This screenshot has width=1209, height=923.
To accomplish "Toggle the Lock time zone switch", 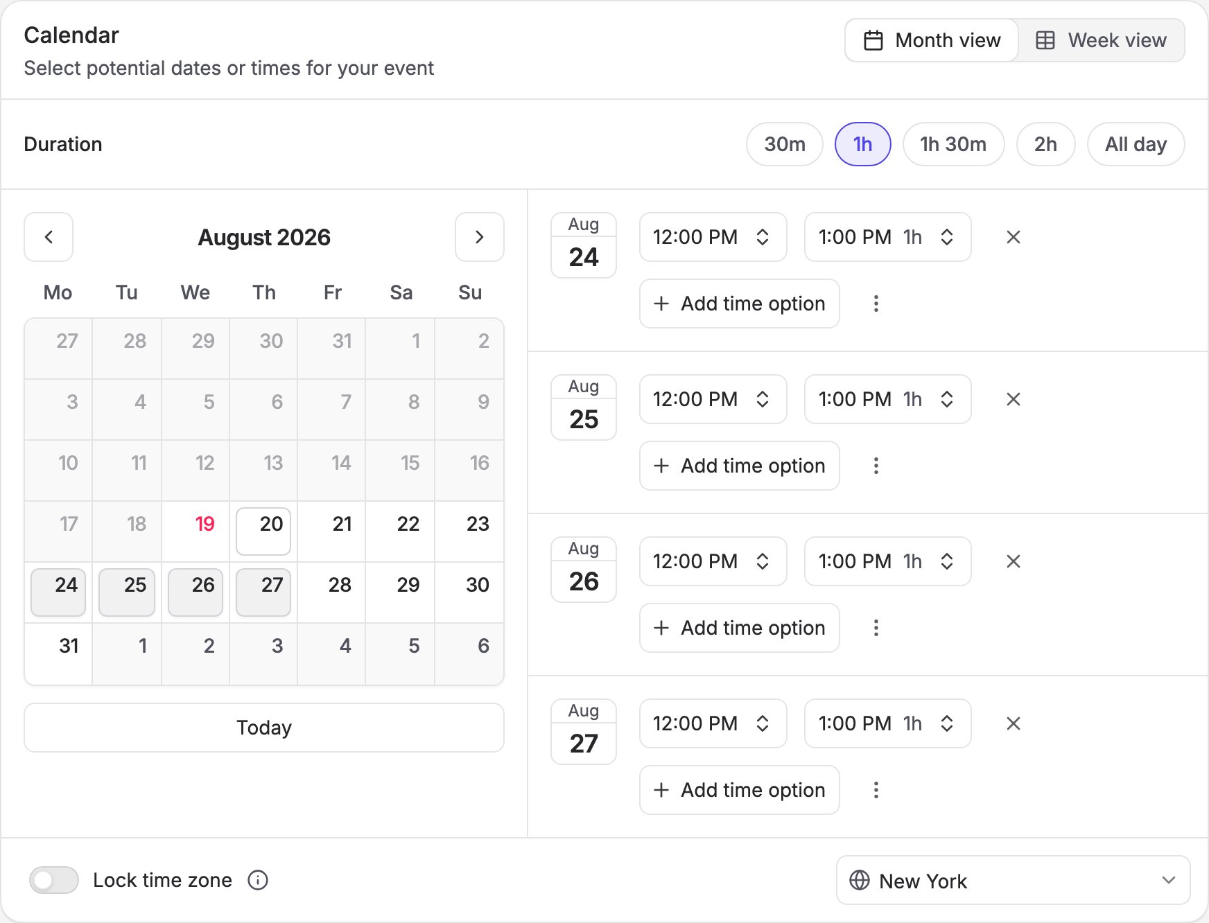I will pos(54,880).
